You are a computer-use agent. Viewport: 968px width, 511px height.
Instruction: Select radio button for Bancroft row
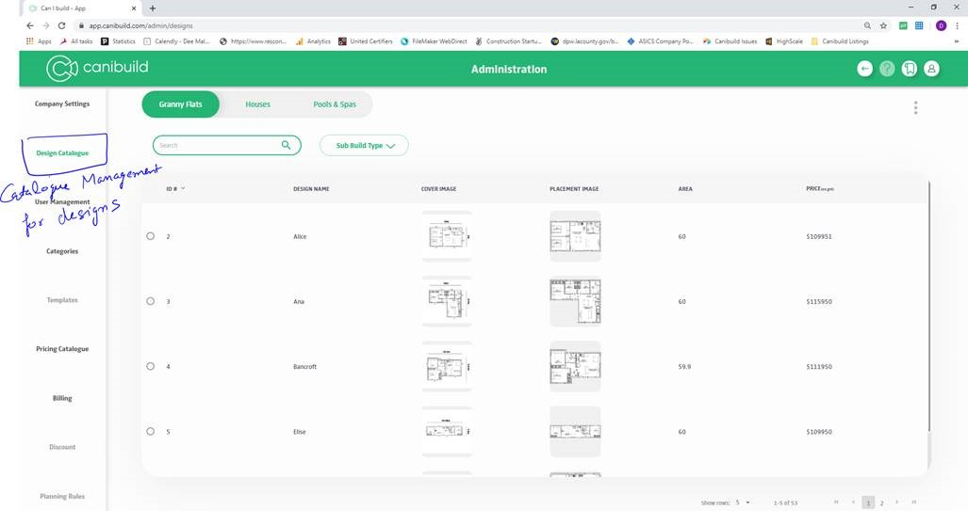[x=151, y=366]
